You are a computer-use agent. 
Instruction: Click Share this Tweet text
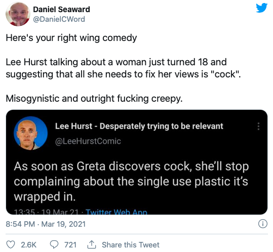pos(131,245)
